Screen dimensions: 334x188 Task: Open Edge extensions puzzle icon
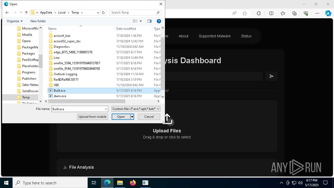click(259, 13)
